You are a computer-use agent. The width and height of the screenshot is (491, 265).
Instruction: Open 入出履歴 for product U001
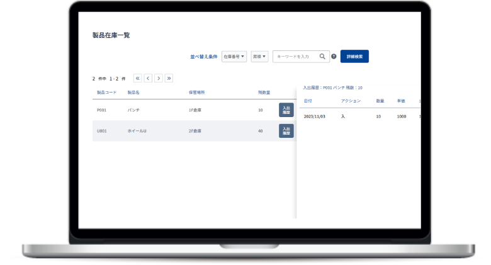point(286,131)
